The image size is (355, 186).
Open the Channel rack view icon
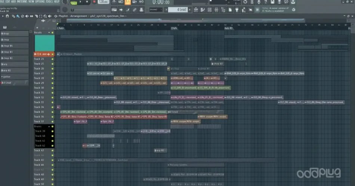(209, 10)
